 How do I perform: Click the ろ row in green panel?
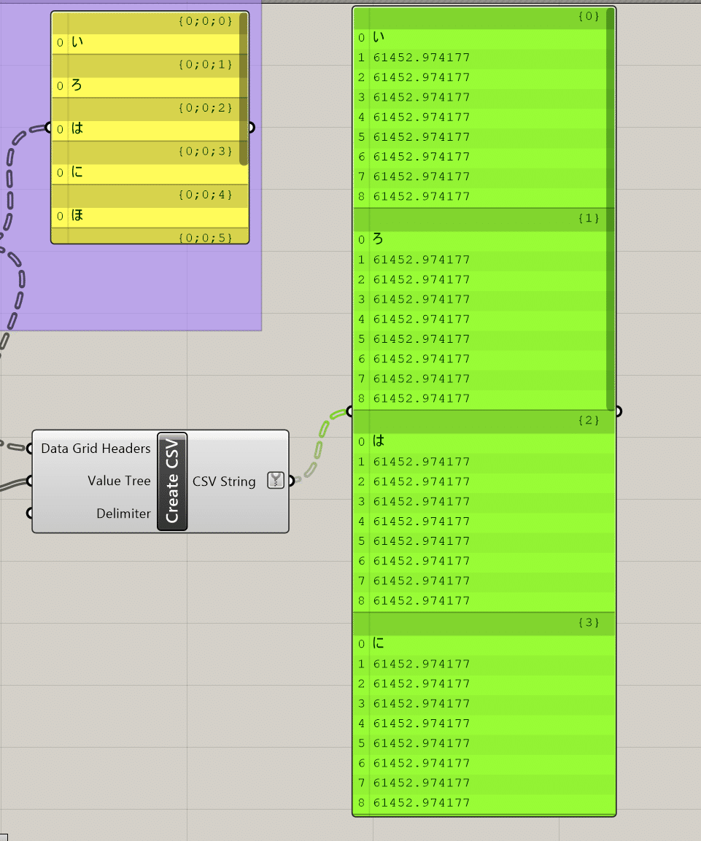480,239
